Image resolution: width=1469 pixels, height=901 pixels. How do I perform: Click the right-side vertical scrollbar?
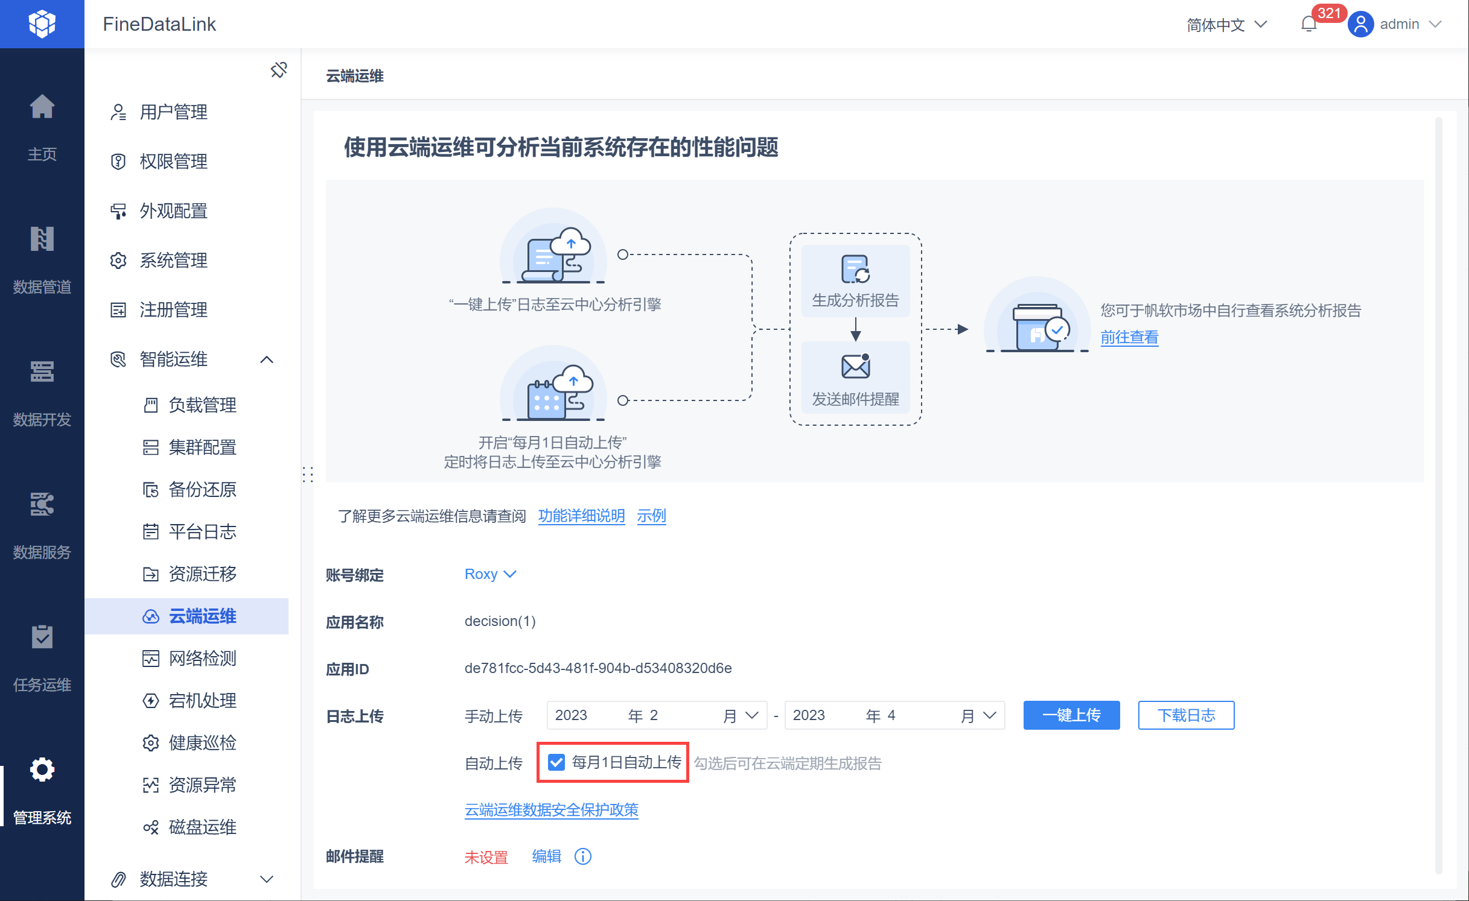click(x=1438, y=495)
